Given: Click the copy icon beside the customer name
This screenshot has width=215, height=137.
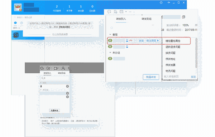Looking at the screenshot, I should pyautogui.click(x=183, y=17).
